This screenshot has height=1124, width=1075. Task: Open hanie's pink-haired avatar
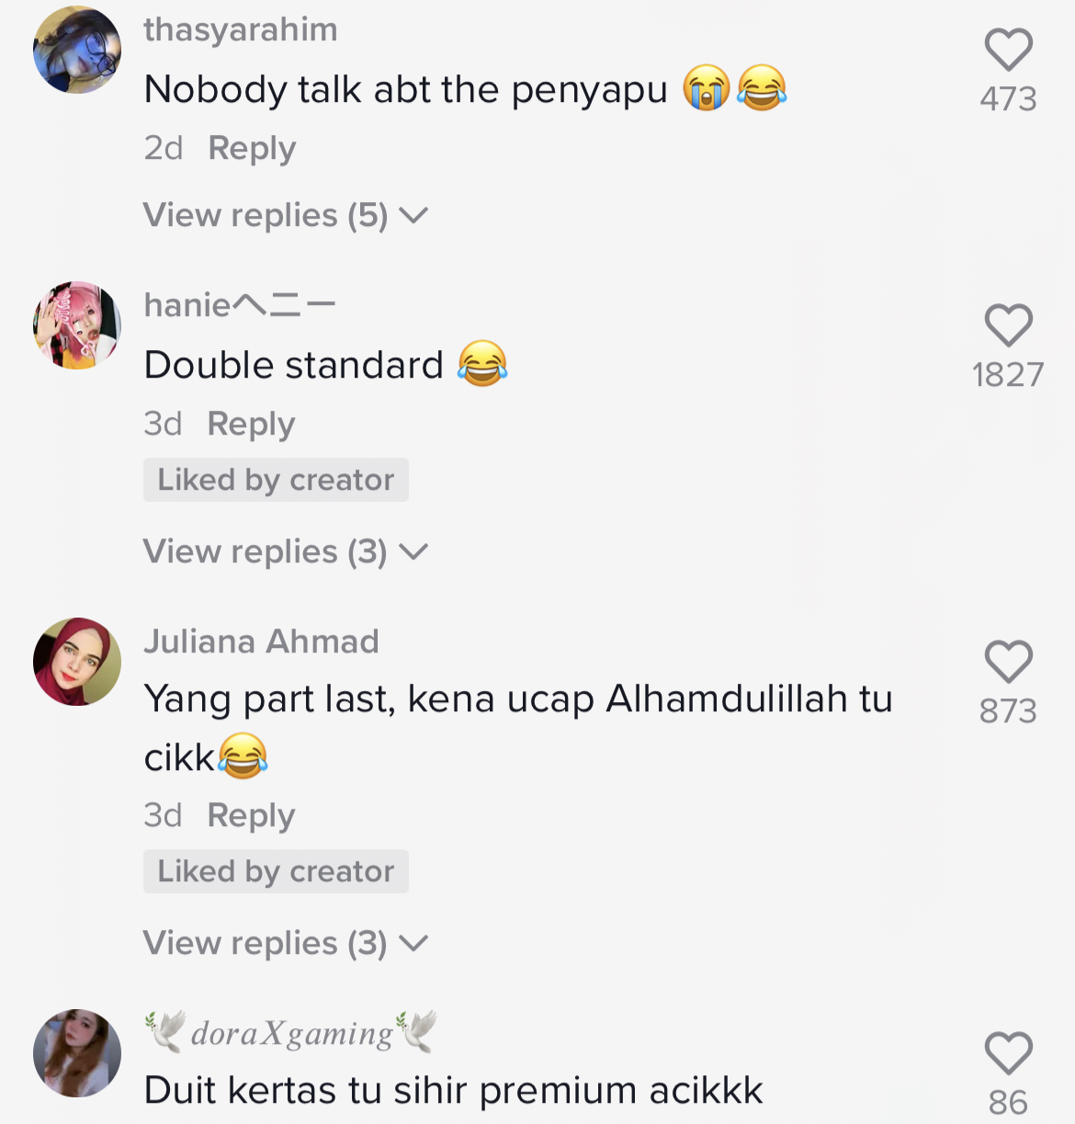pos(77,325)
